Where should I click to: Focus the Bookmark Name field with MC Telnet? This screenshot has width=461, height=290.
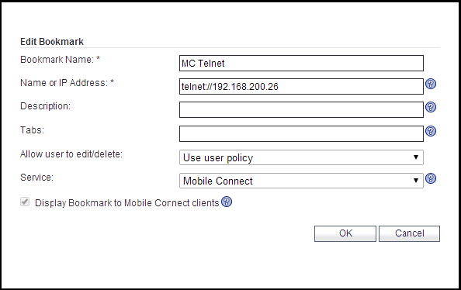[301, 63]
